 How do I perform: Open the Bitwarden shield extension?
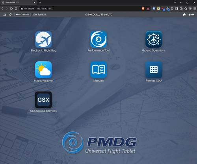point(154,9)
